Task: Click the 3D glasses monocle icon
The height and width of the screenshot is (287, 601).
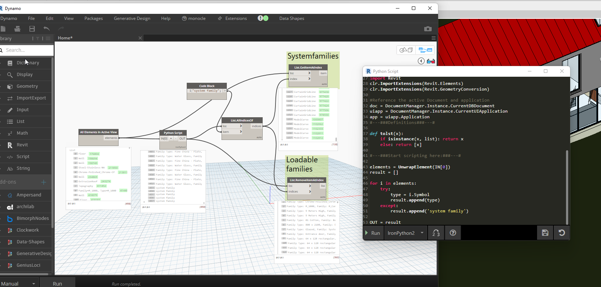Action: [x=431, y=61]
